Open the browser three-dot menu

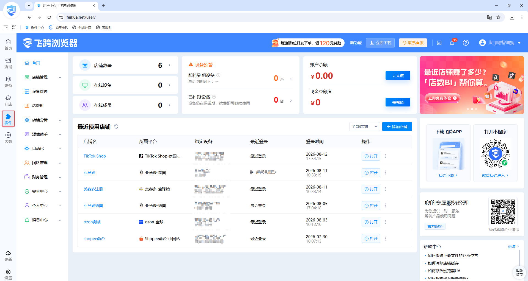(522, 17)
